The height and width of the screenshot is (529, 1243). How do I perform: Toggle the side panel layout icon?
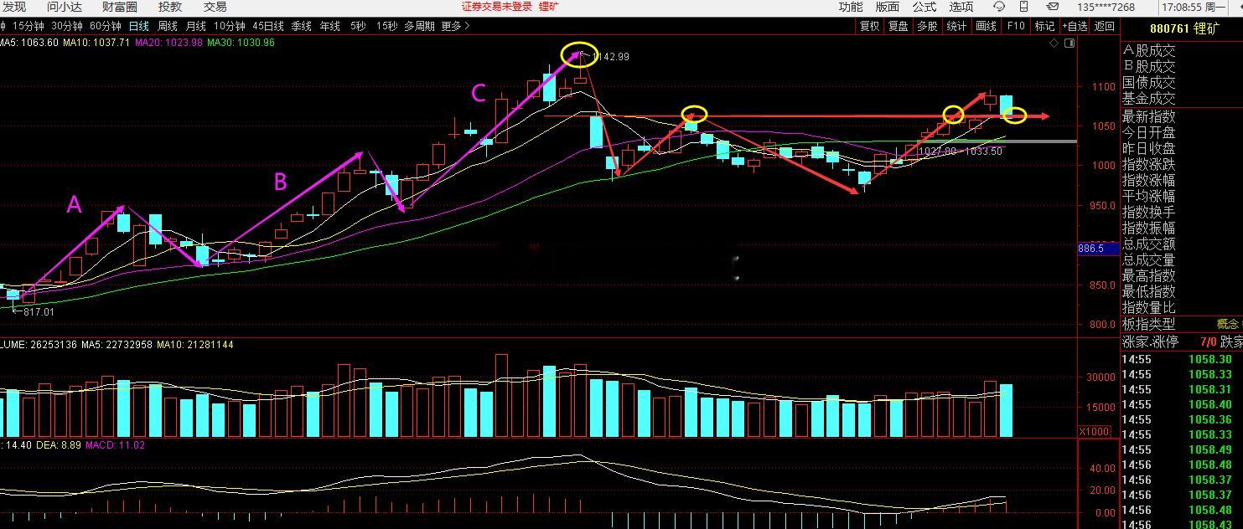1069,44
